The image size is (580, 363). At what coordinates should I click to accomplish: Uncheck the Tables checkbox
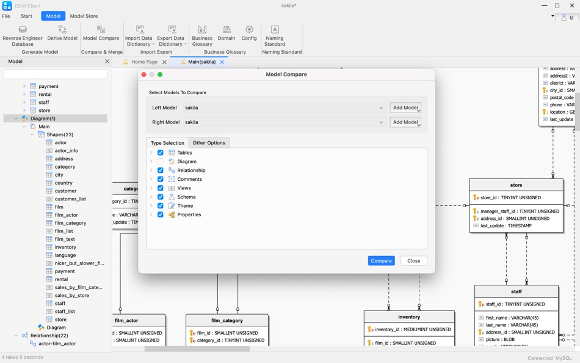[x=160, y=152]
